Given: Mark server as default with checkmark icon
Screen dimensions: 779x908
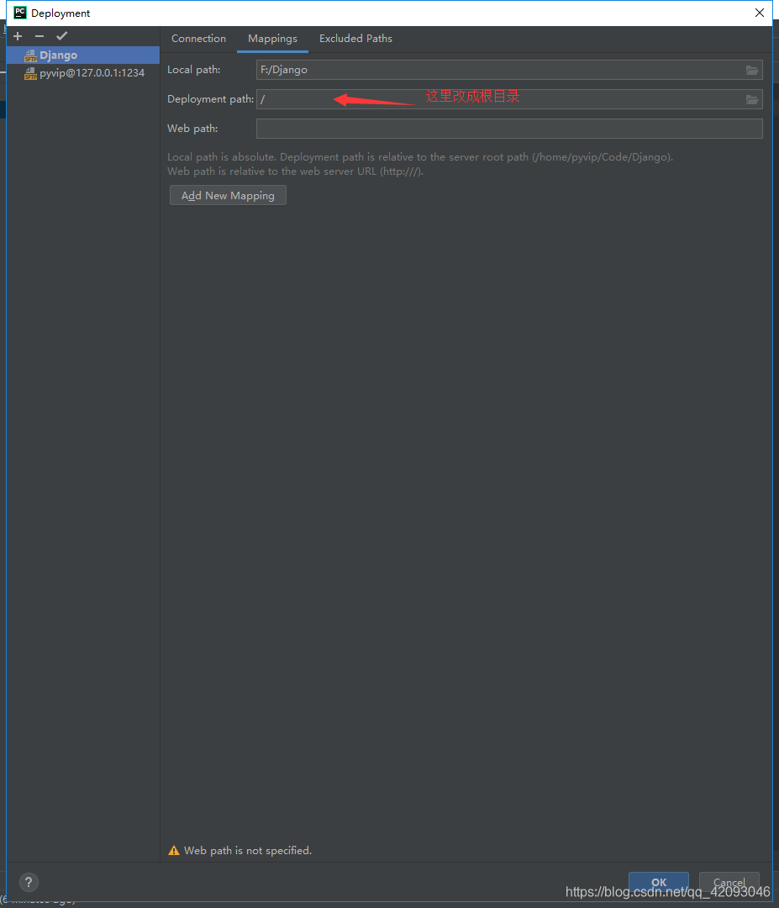Looking at the screenshot, I should tap(62, 36).
